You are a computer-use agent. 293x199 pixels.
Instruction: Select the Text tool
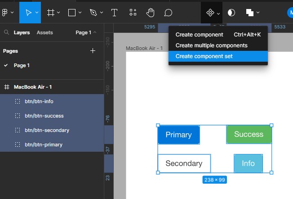tap(114, 13)
